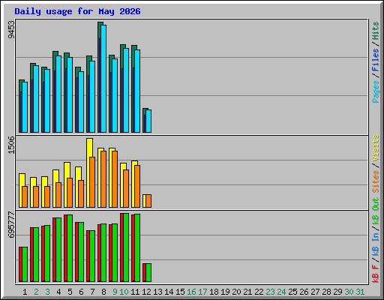Click the tallest cyan Files bar, day 8
The image size is (384, 300).
click(103, 79)
